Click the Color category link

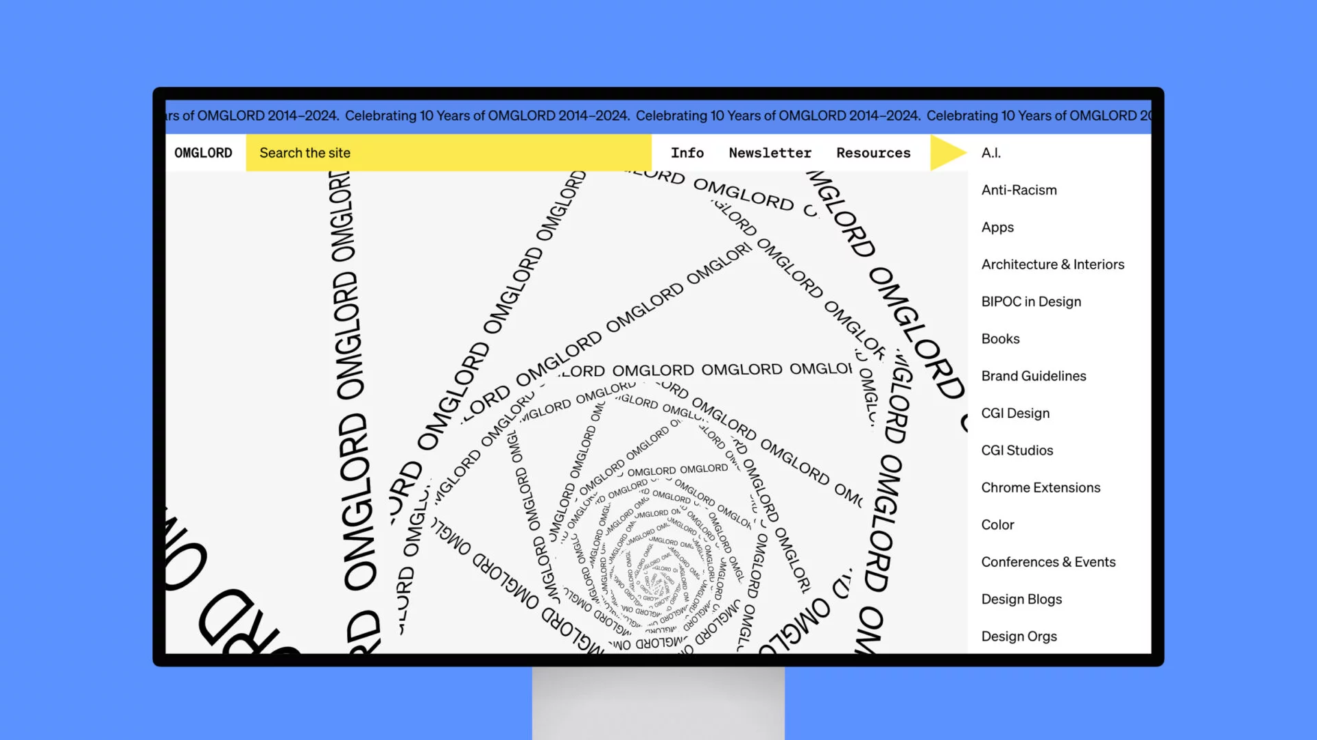point(998,524)
